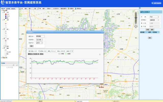163x102 pixels.
Task: Open the 搜索 toolbar menu
Action: (x=44, y=8)
